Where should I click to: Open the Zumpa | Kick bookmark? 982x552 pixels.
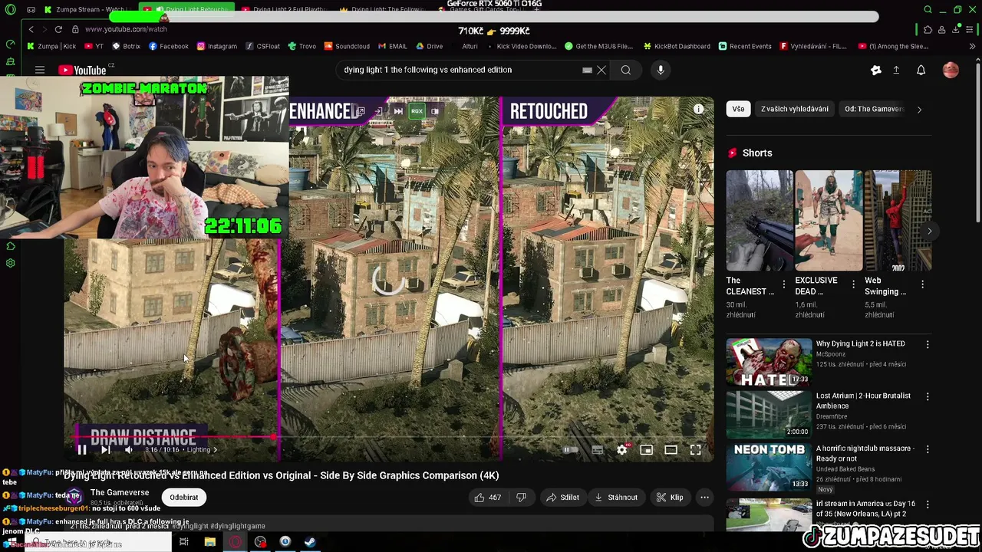coord(51,46)
